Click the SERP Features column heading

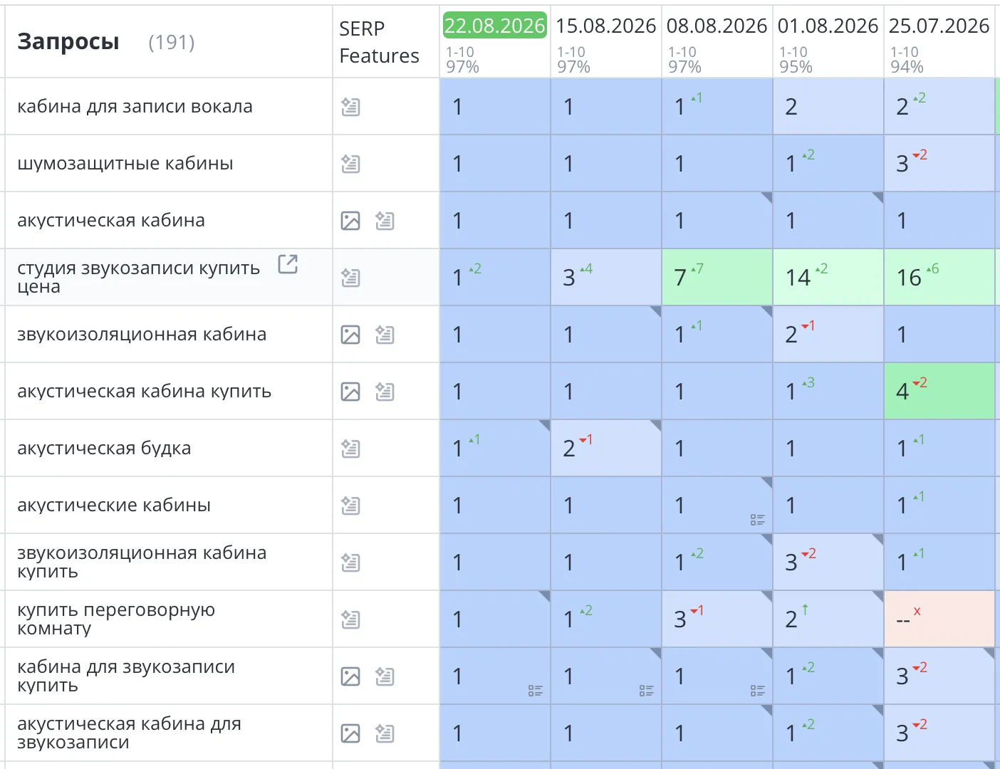379,42
